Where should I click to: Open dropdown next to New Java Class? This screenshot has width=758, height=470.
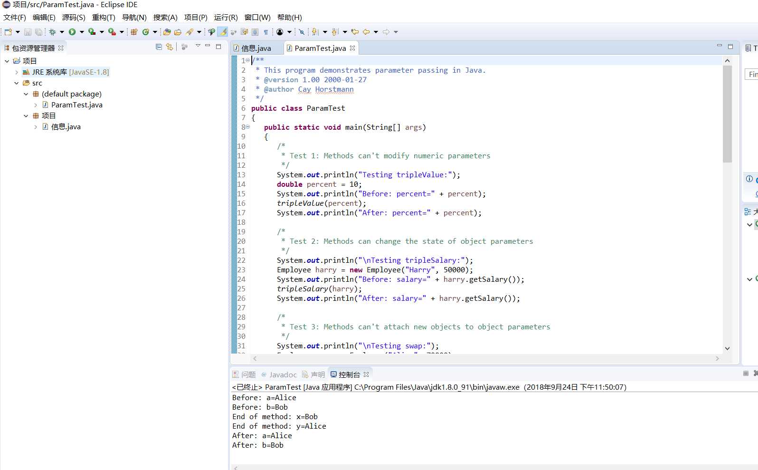click(155, 32)
